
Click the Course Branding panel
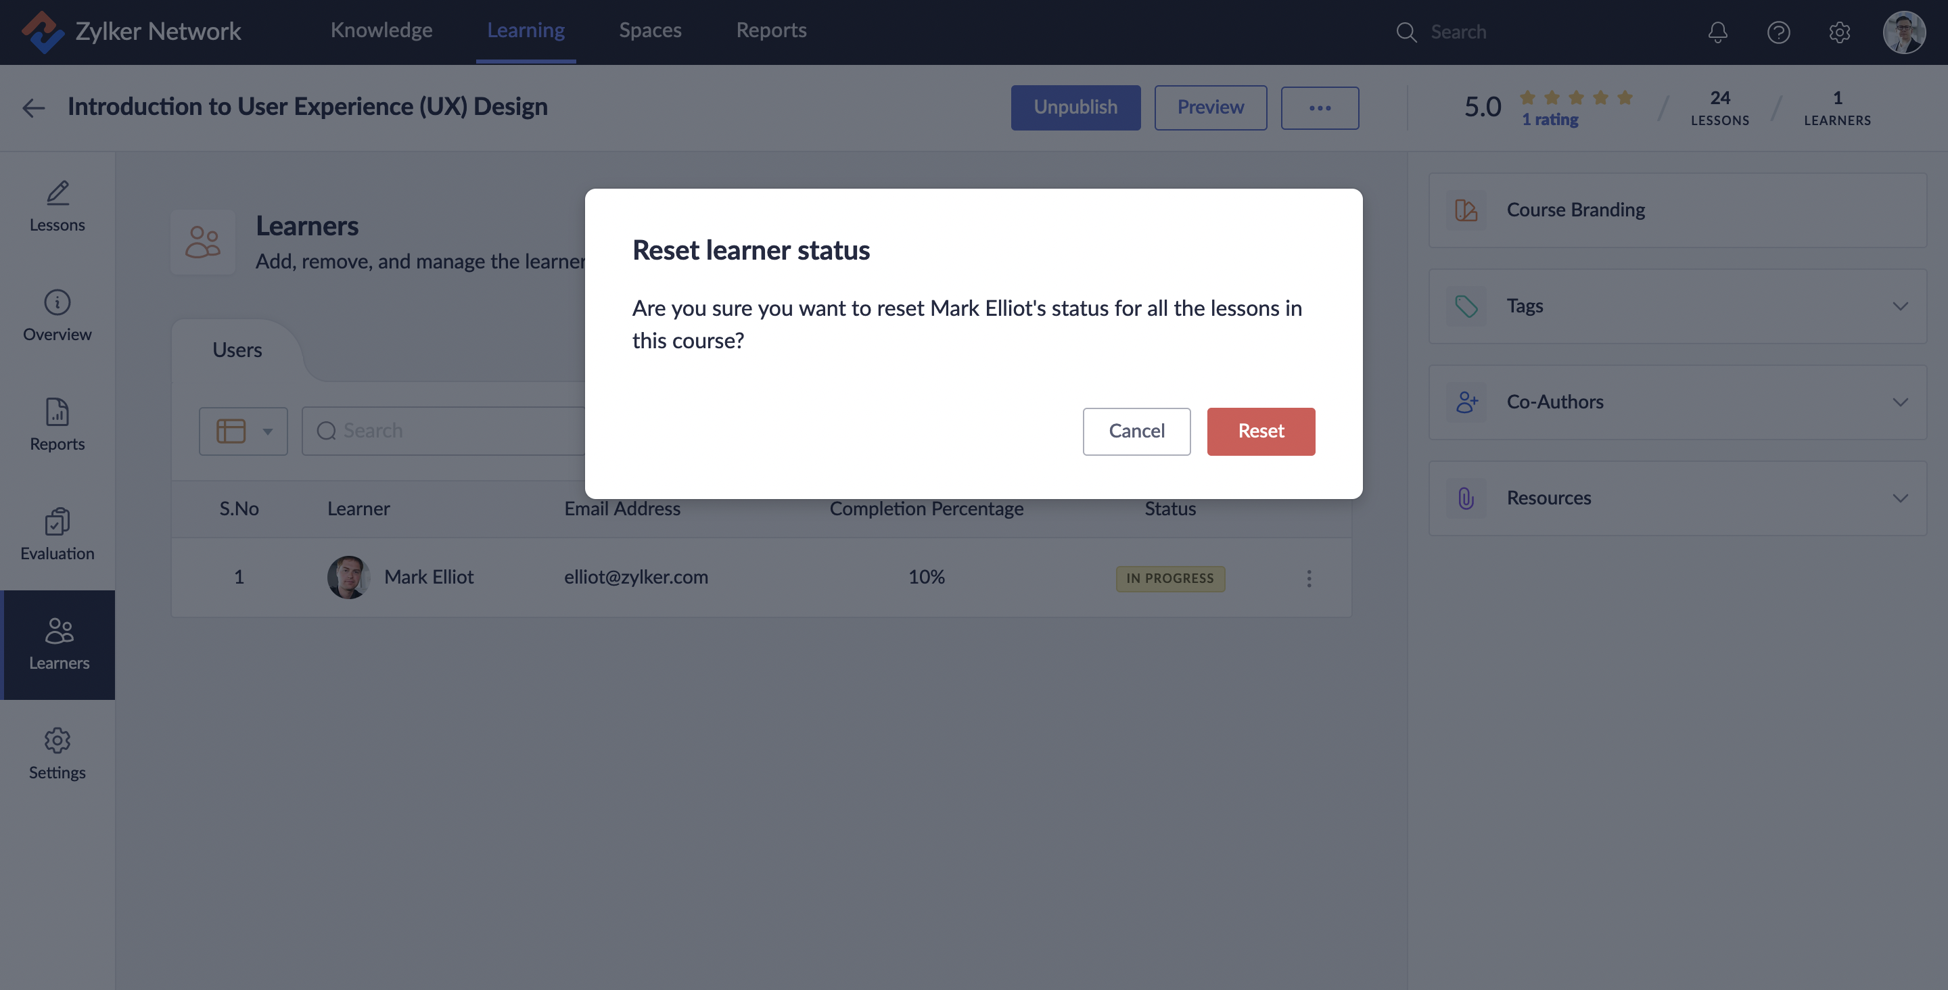1677,210
